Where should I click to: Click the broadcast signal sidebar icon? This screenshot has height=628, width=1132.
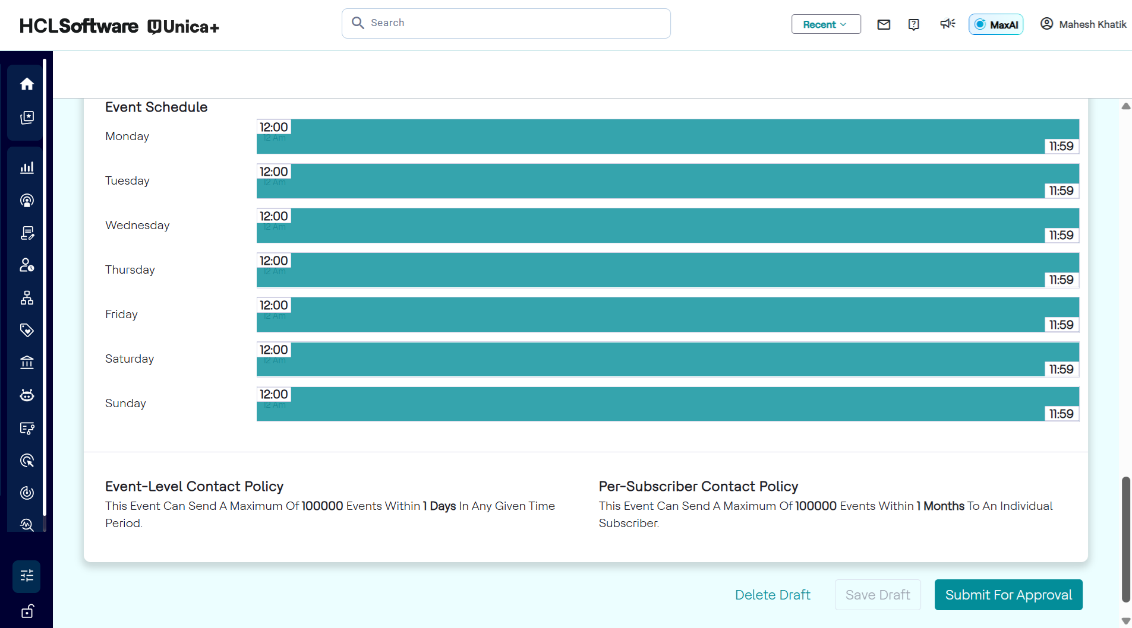click(x=27, y=201)
